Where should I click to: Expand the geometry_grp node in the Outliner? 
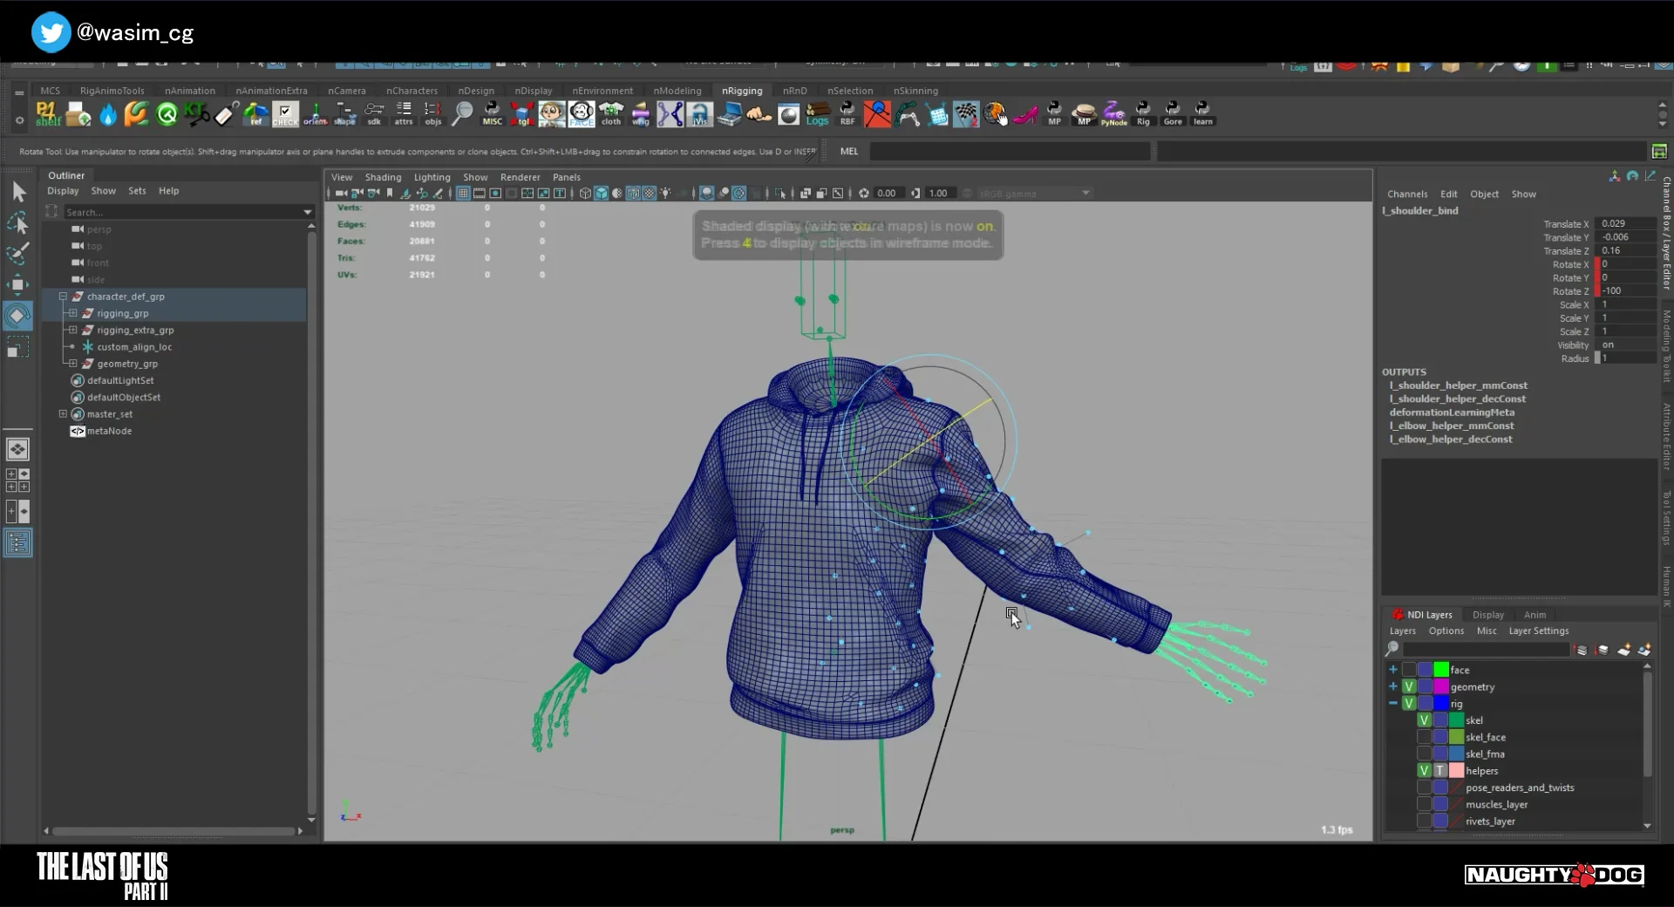click(x=71, y=364)
